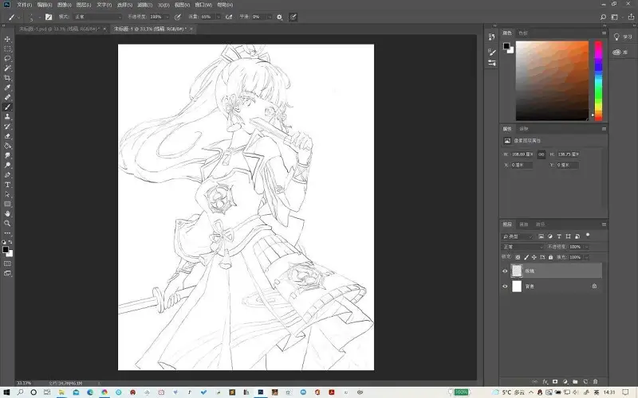Hide the background layer eye icon
This screenshot has height=398, width=638.
tap(505, 287)
